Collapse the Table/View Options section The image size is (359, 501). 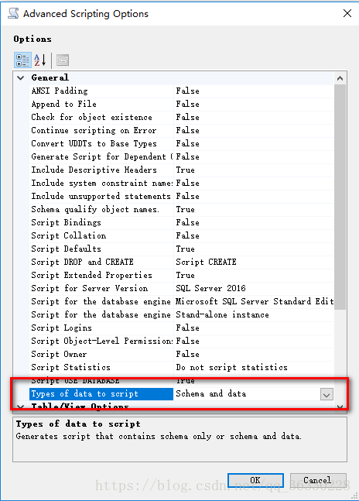20,407
